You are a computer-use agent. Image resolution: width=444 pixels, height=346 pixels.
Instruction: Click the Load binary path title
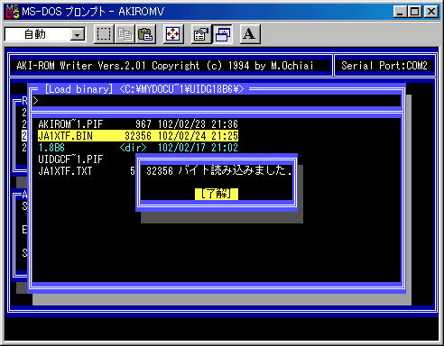click(144, 89)
